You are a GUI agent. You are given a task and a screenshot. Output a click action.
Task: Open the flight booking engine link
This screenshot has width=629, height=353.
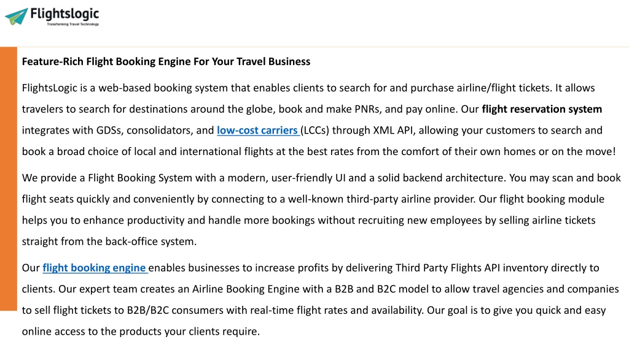95,267
